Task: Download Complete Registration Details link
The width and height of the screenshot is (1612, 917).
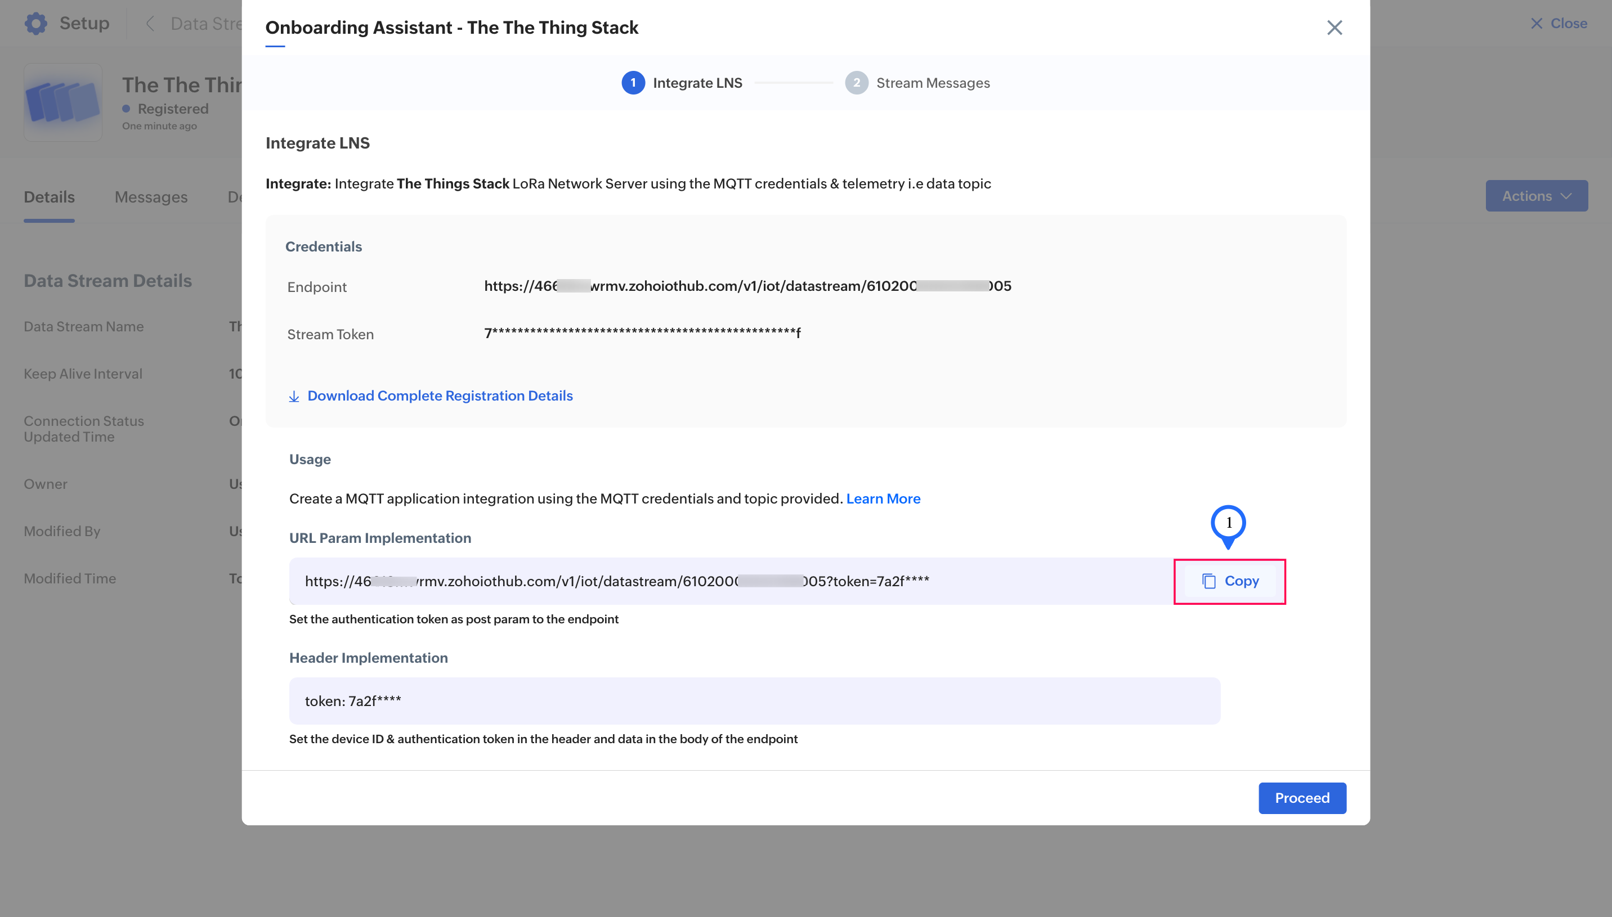Action: 440,395
